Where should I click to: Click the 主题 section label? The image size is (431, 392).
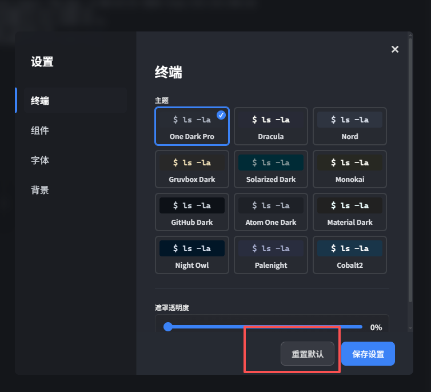tap(161, 100)
